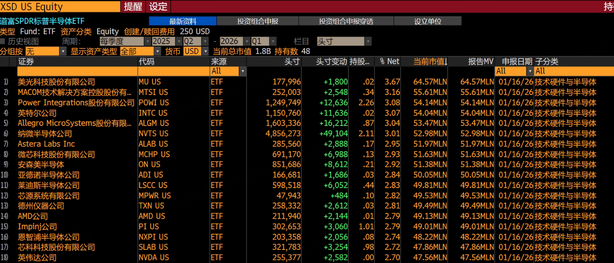Toggle the 历史视图 checkbox

[3, 41]
